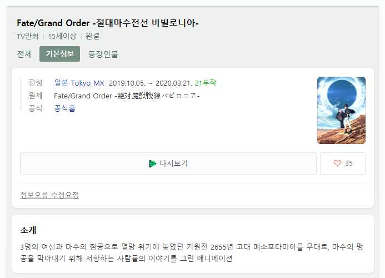
Task: Switch to the 전체 tab
Action: click(x=24, y=54)
